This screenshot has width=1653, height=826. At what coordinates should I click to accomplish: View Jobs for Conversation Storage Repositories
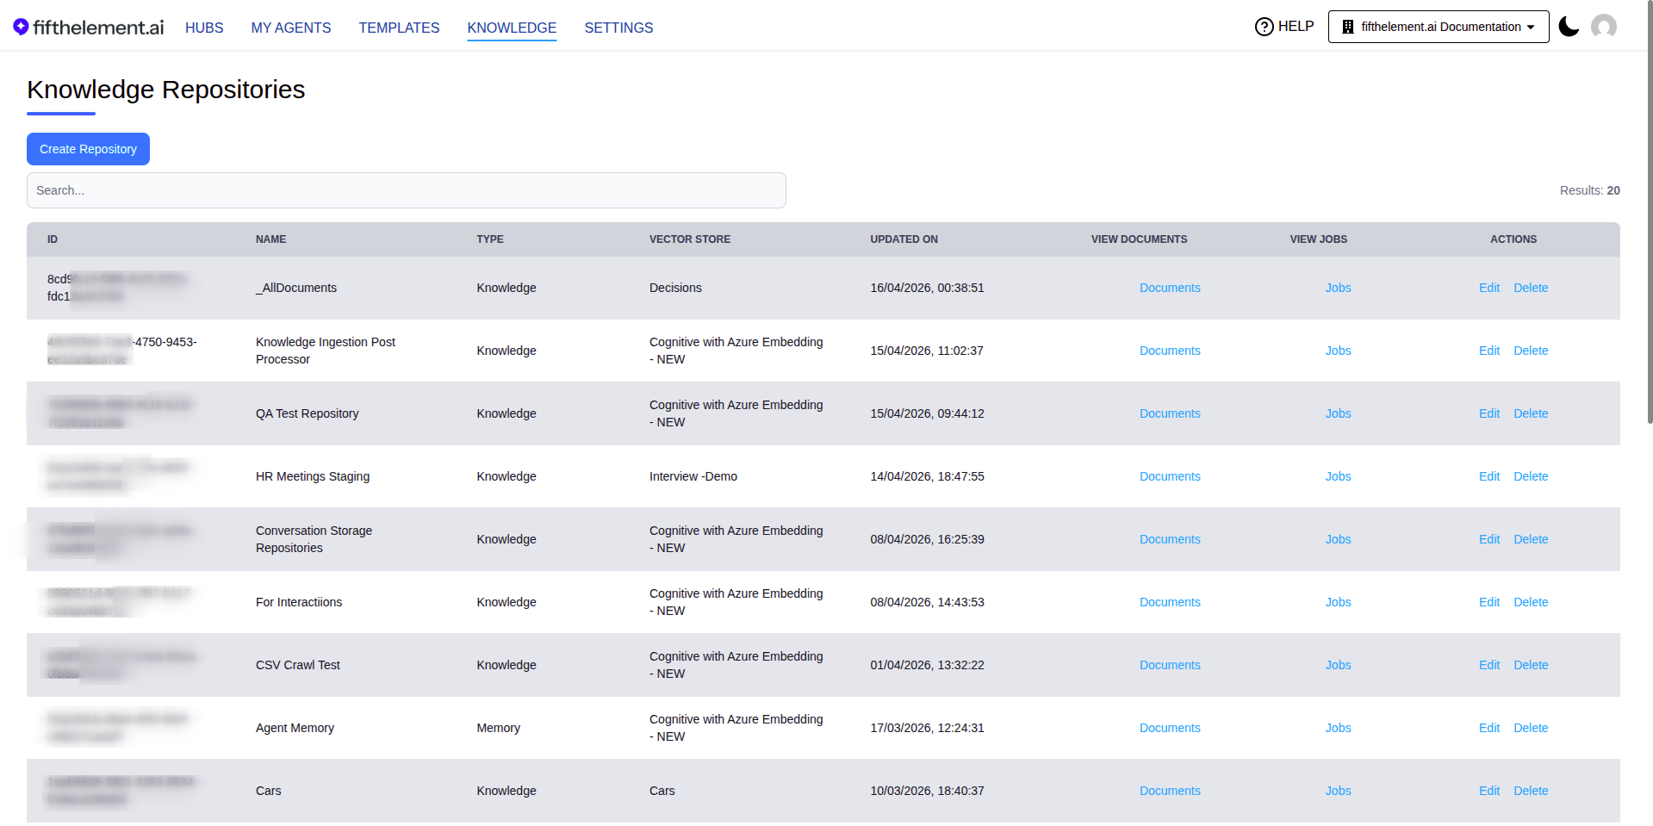(1338, 539)
